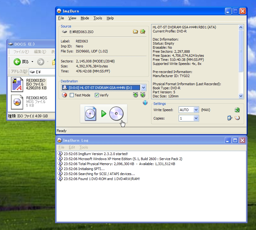Close the ImgBurn main window
This screenshot has height=230, width=256.
pos(243,11)
